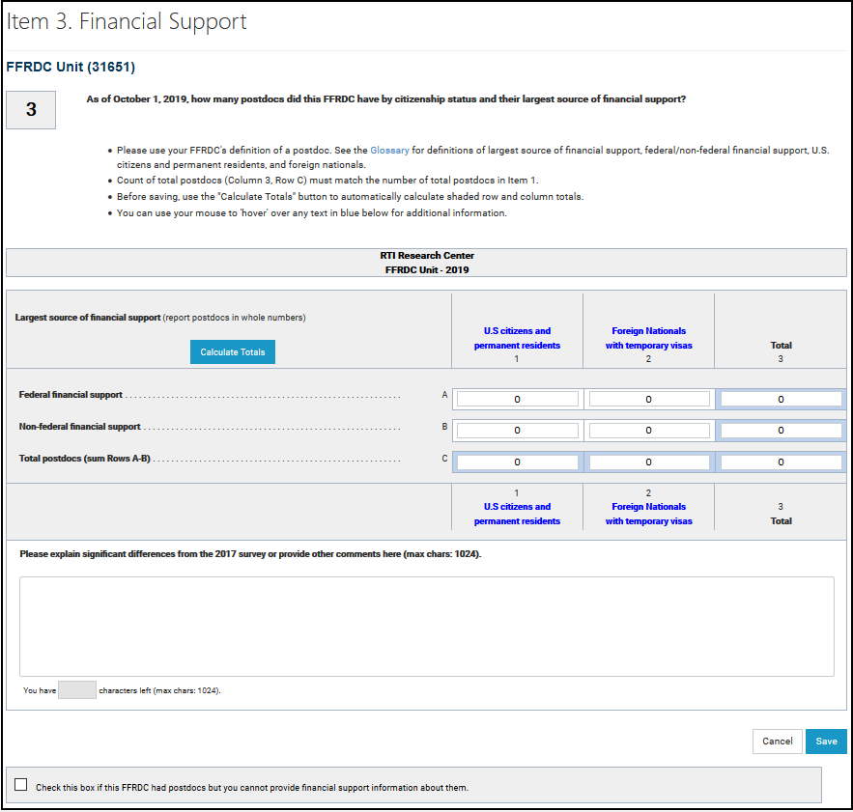Save the financial support form
Screen dimensions: 853x812
826,742
